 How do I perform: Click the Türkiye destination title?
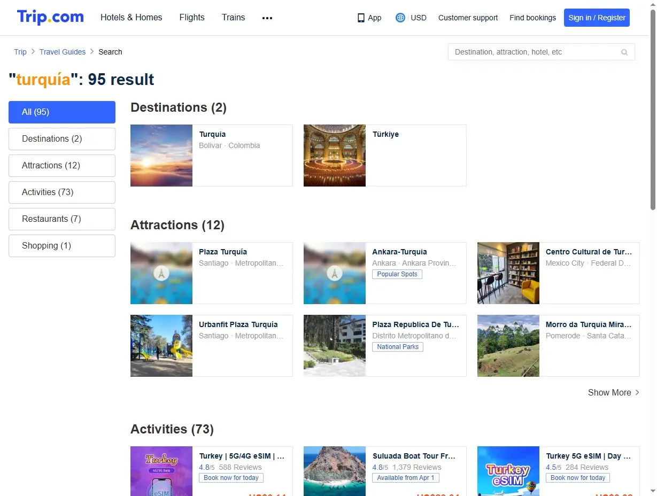[x=385, y=134]
